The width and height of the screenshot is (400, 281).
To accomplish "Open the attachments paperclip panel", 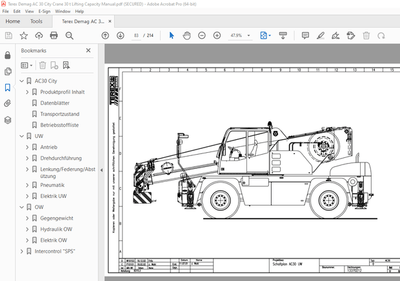I will click(8, 103).
